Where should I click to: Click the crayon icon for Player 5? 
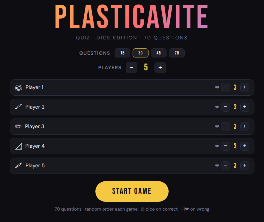(19, 166)
